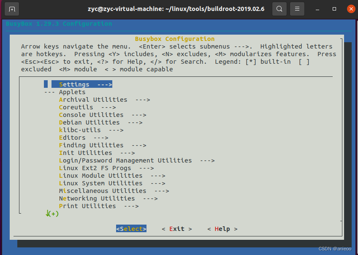This screenshot has width=358, height=255.
Task: Open Networking Utilities submenu
Action: pyautogui.click(x=108, y=198)
